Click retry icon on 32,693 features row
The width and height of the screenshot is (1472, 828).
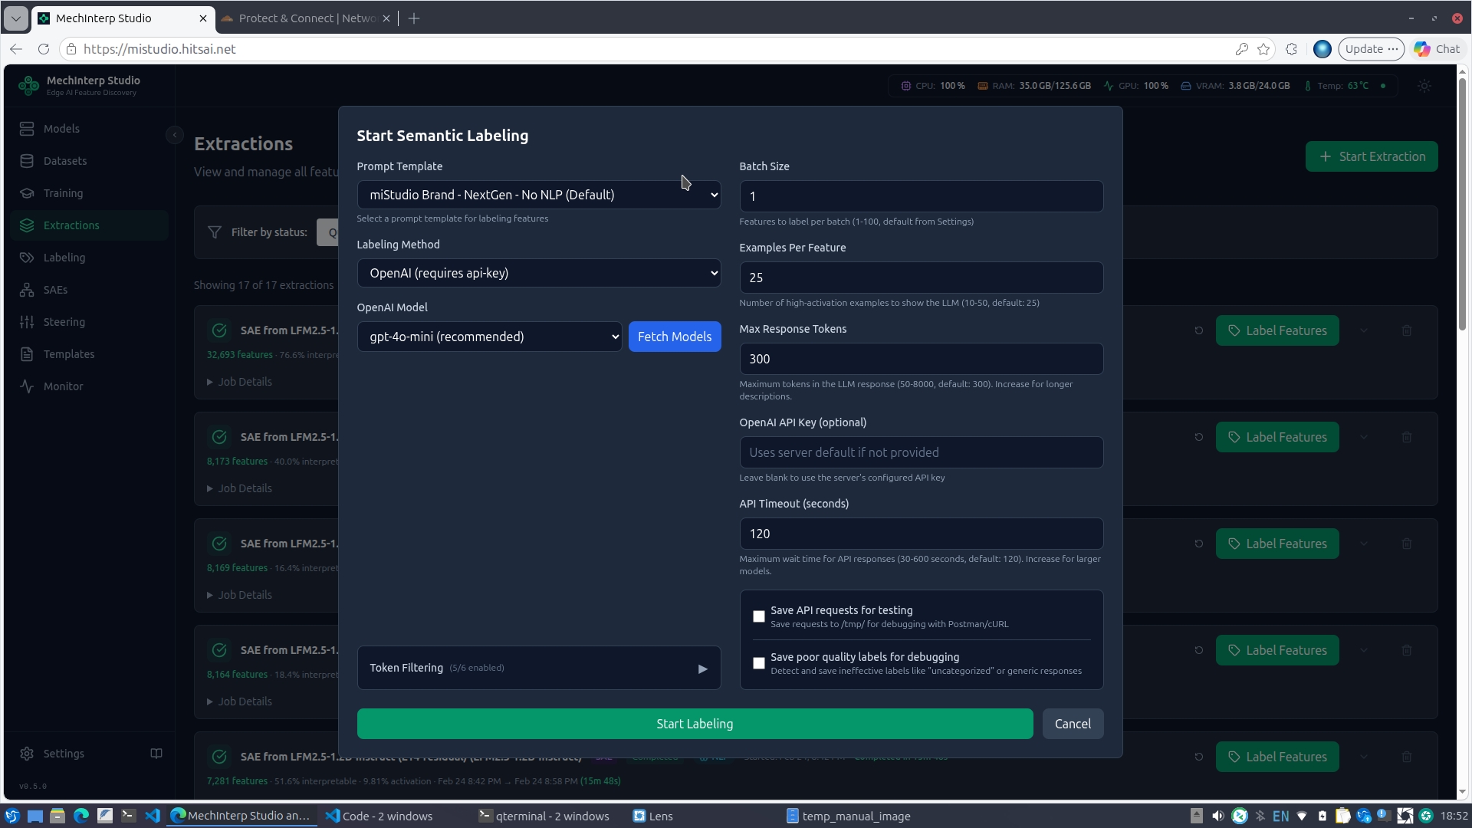1198,330
